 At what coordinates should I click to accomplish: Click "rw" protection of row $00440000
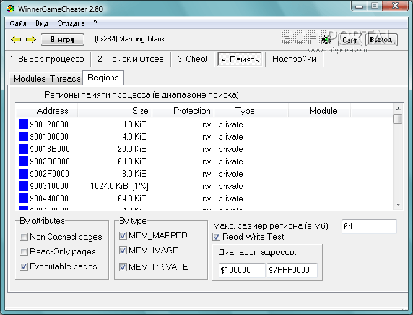(207, 199)
